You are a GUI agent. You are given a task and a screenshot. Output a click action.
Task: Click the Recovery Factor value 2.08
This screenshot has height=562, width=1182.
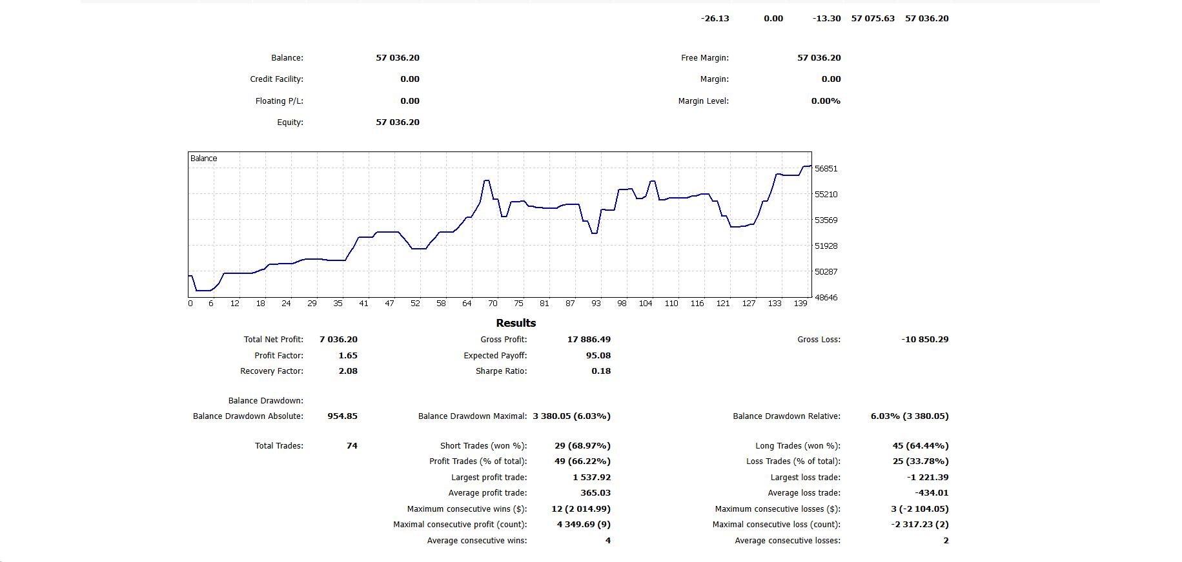click(x=347, y=371)
